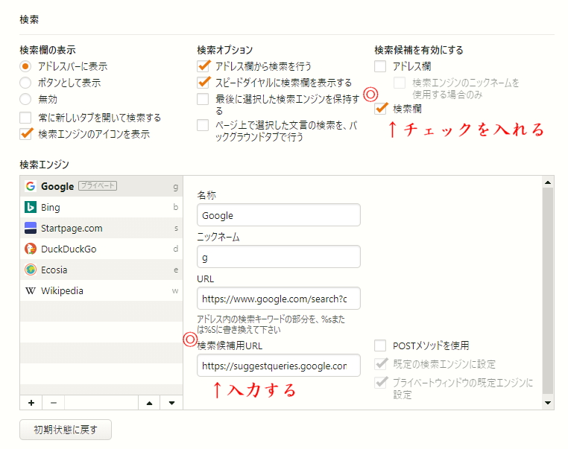Select the Wikipedia engine icon
Image resolution: width=568 pixels, height=449 pixels.
[x=31, y=290]
